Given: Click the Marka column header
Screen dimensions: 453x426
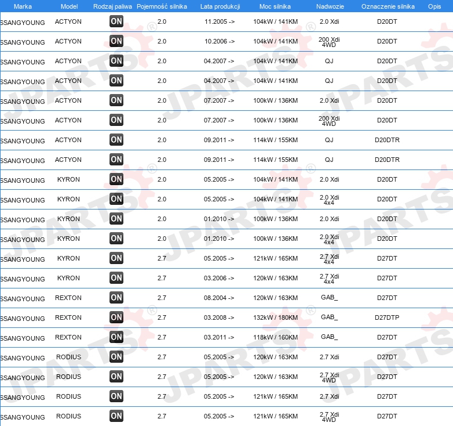Looking at the screenshot, I should coord(23,6).
